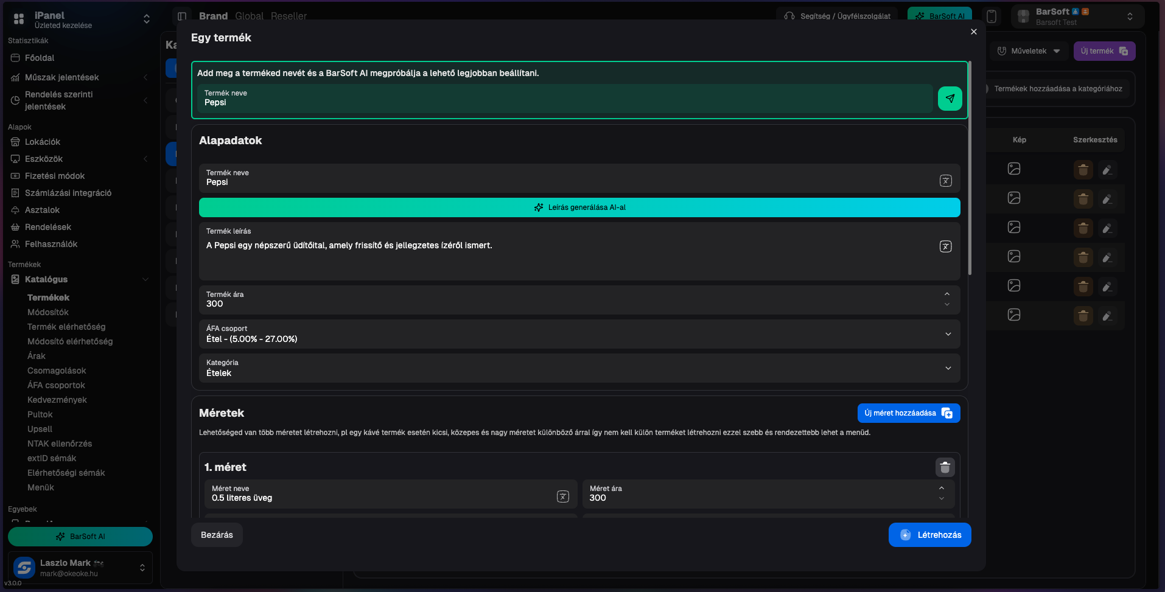Click translate icon in Termék neve field

coord(945,181)
